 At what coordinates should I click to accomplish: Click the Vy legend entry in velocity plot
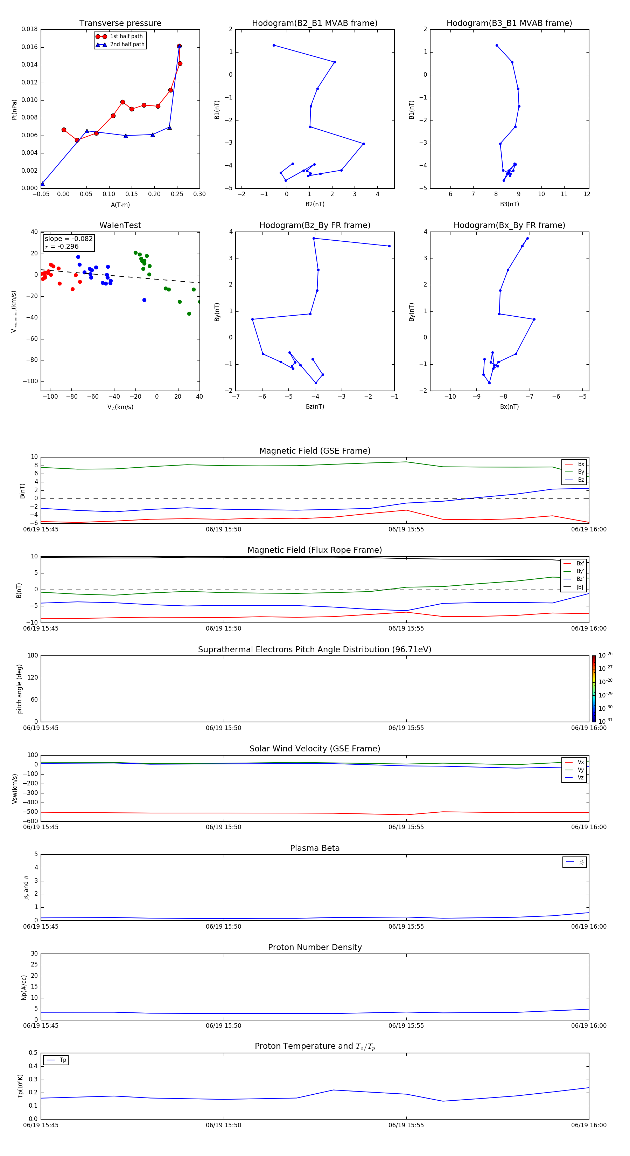[x=574, y=770]
